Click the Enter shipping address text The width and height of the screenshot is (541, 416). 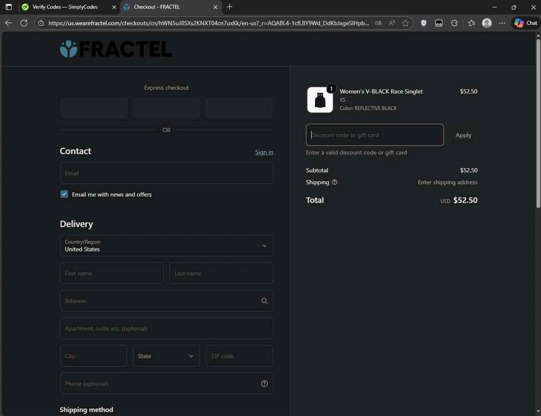tap(448, 182)
